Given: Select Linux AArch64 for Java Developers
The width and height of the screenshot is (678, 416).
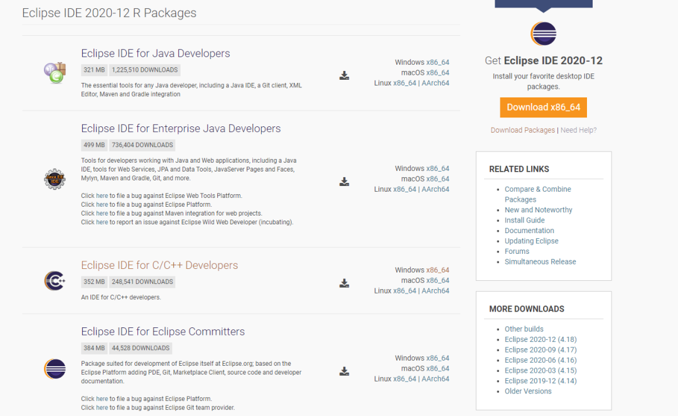Looking at the screenshot, I should (x=436, y=83).
